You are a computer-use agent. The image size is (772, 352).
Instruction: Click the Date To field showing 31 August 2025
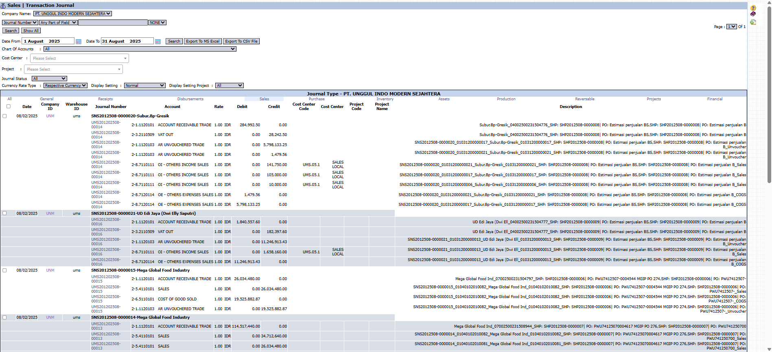click(x=127, y=41)
